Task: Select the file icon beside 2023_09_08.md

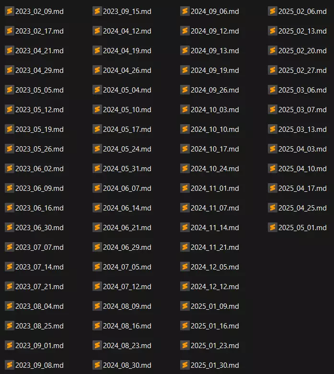Action: coord(10,365)
